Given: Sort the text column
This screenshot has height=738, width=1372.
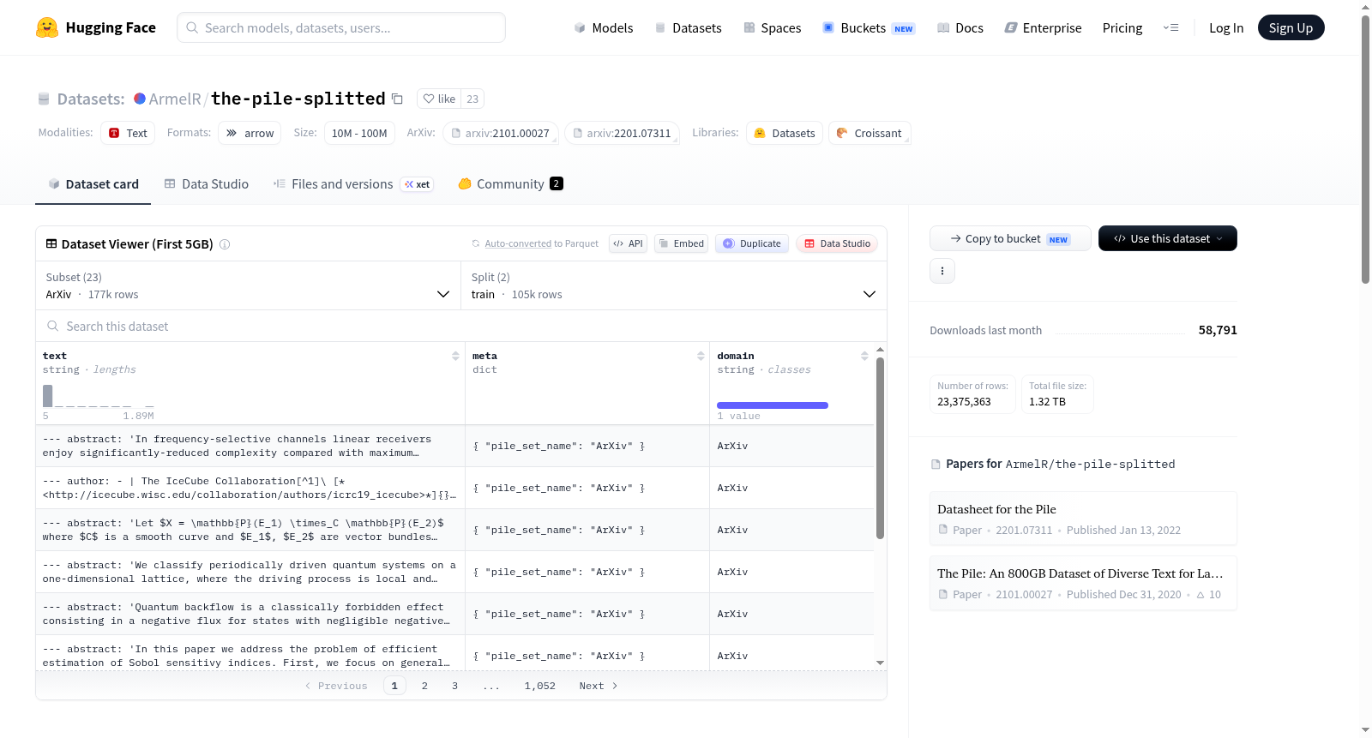Looking at the screenshot, I should (455, 356).
